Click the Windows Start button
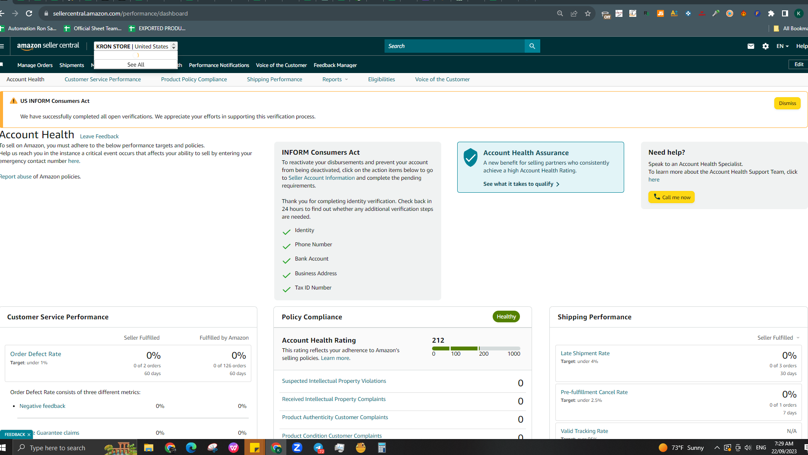This screenshot has height=455, width=808. pyautogui.click(x=3, y=448)
